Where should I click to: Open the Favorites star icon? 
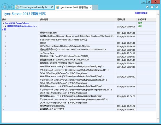click(152, 7)
